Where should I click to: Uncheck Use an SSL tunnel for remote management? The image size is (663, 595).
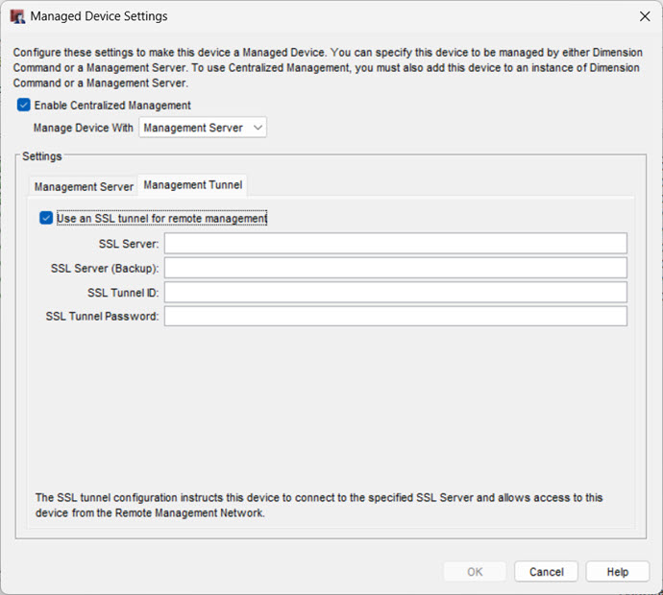coord(46,218)
